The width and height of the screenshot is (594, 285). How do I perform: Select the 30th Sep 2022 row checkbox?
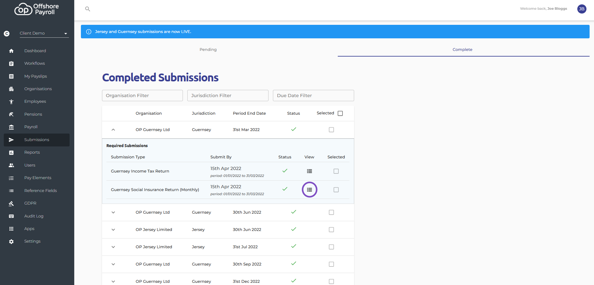pyautogui.click(x=331, y=264)
